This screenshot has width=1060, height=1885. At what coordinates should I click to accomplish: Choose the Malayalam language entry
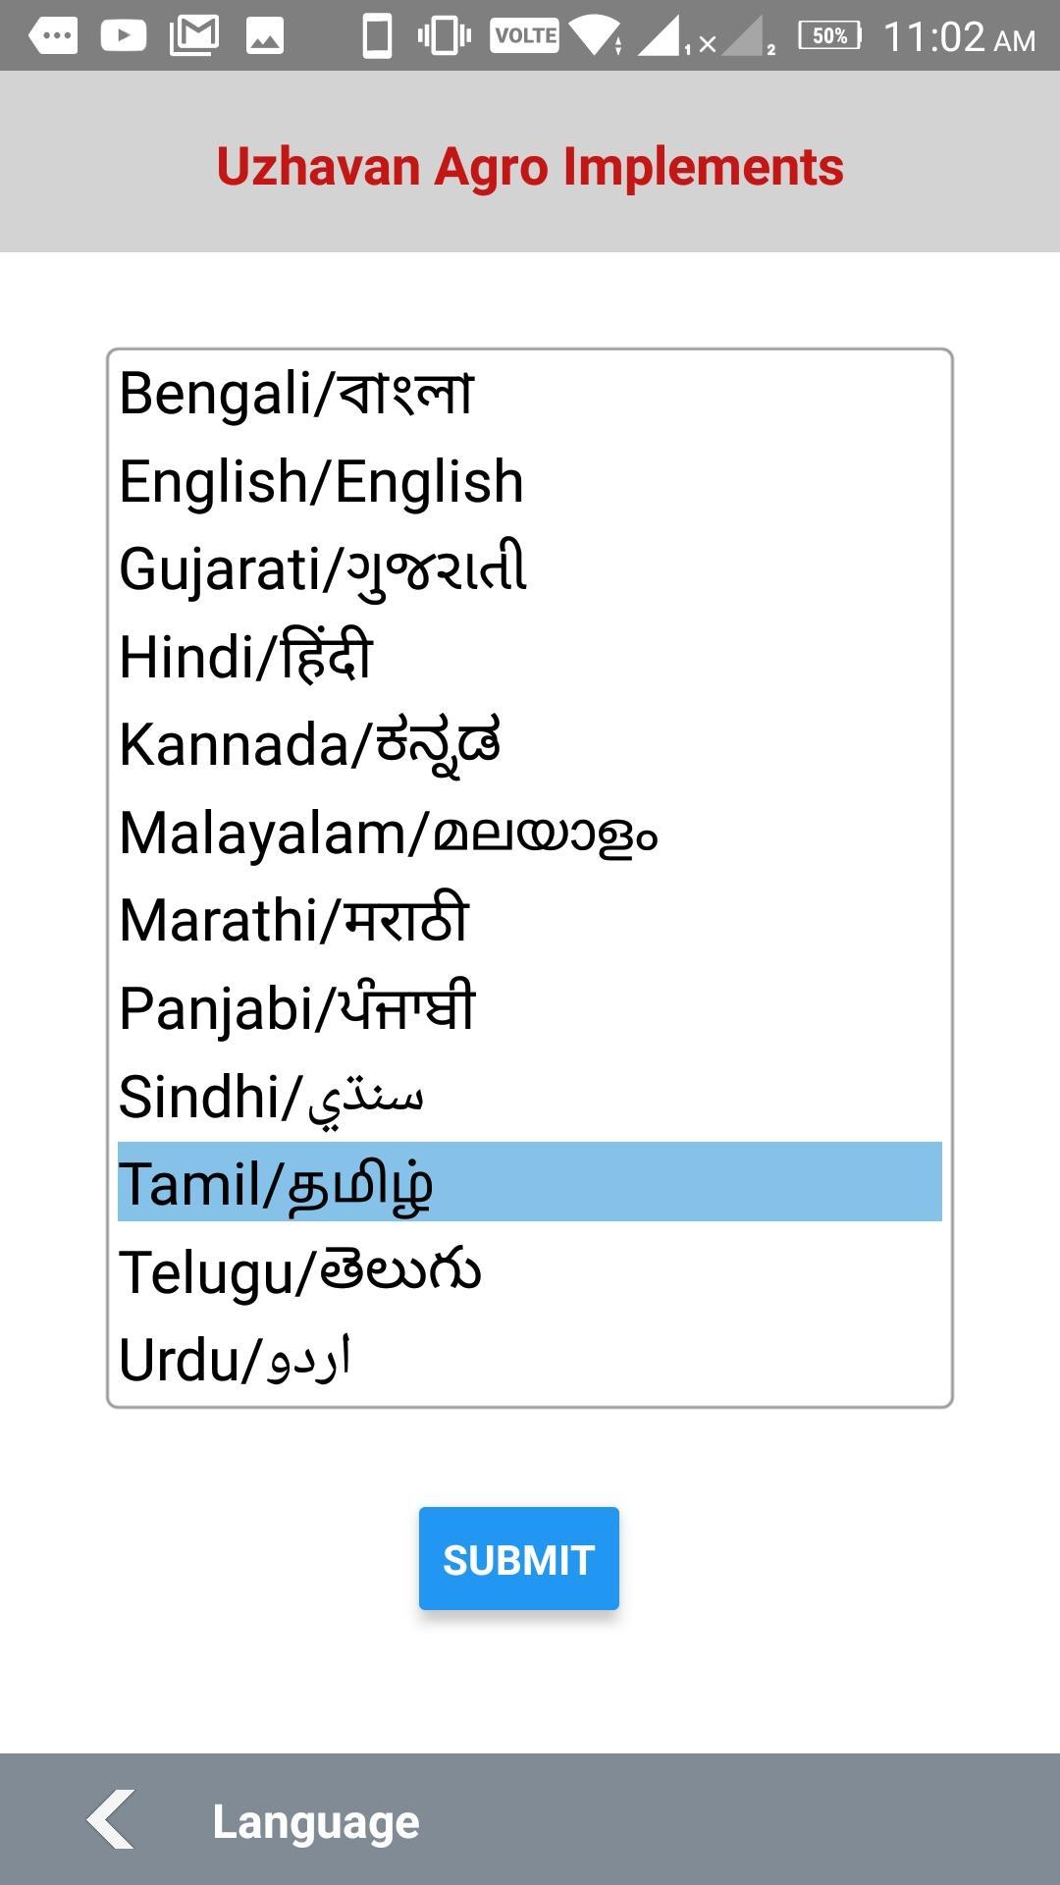[389, 833]
